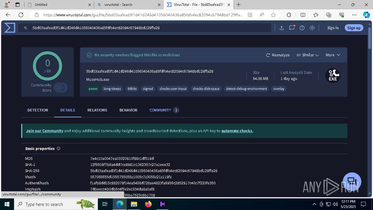Screen dimensions: 373x210
Task: Close the VirusTotal - File browser tab
Action: (229, 5)
